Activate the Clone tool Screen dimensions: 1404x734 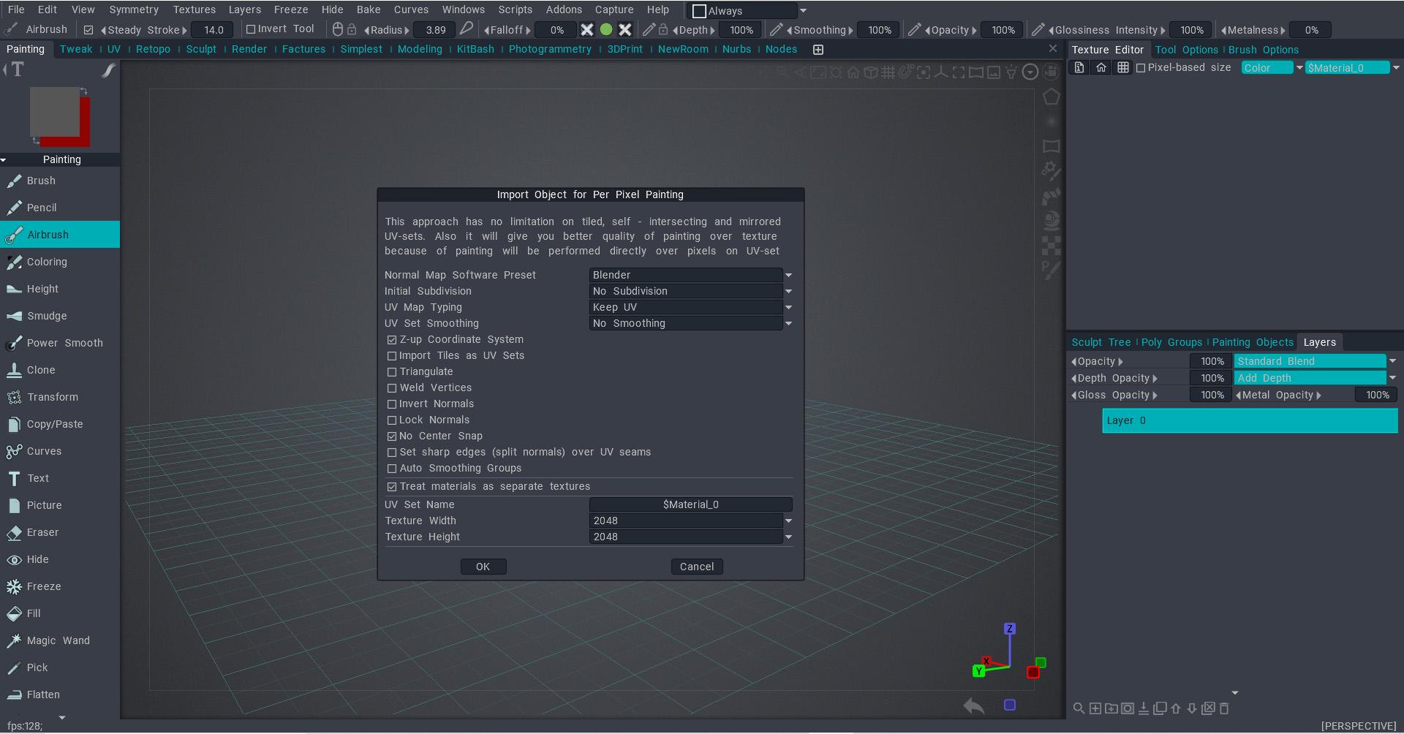pos(40,370)
